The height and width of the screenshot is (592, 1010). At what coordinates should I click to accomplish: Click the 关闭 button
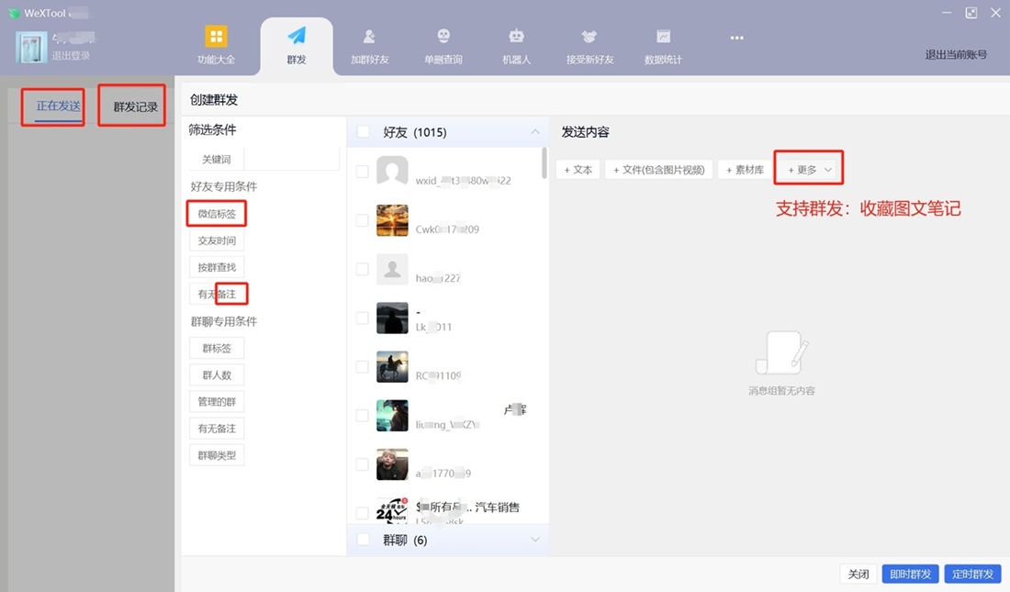pos(858,574)
